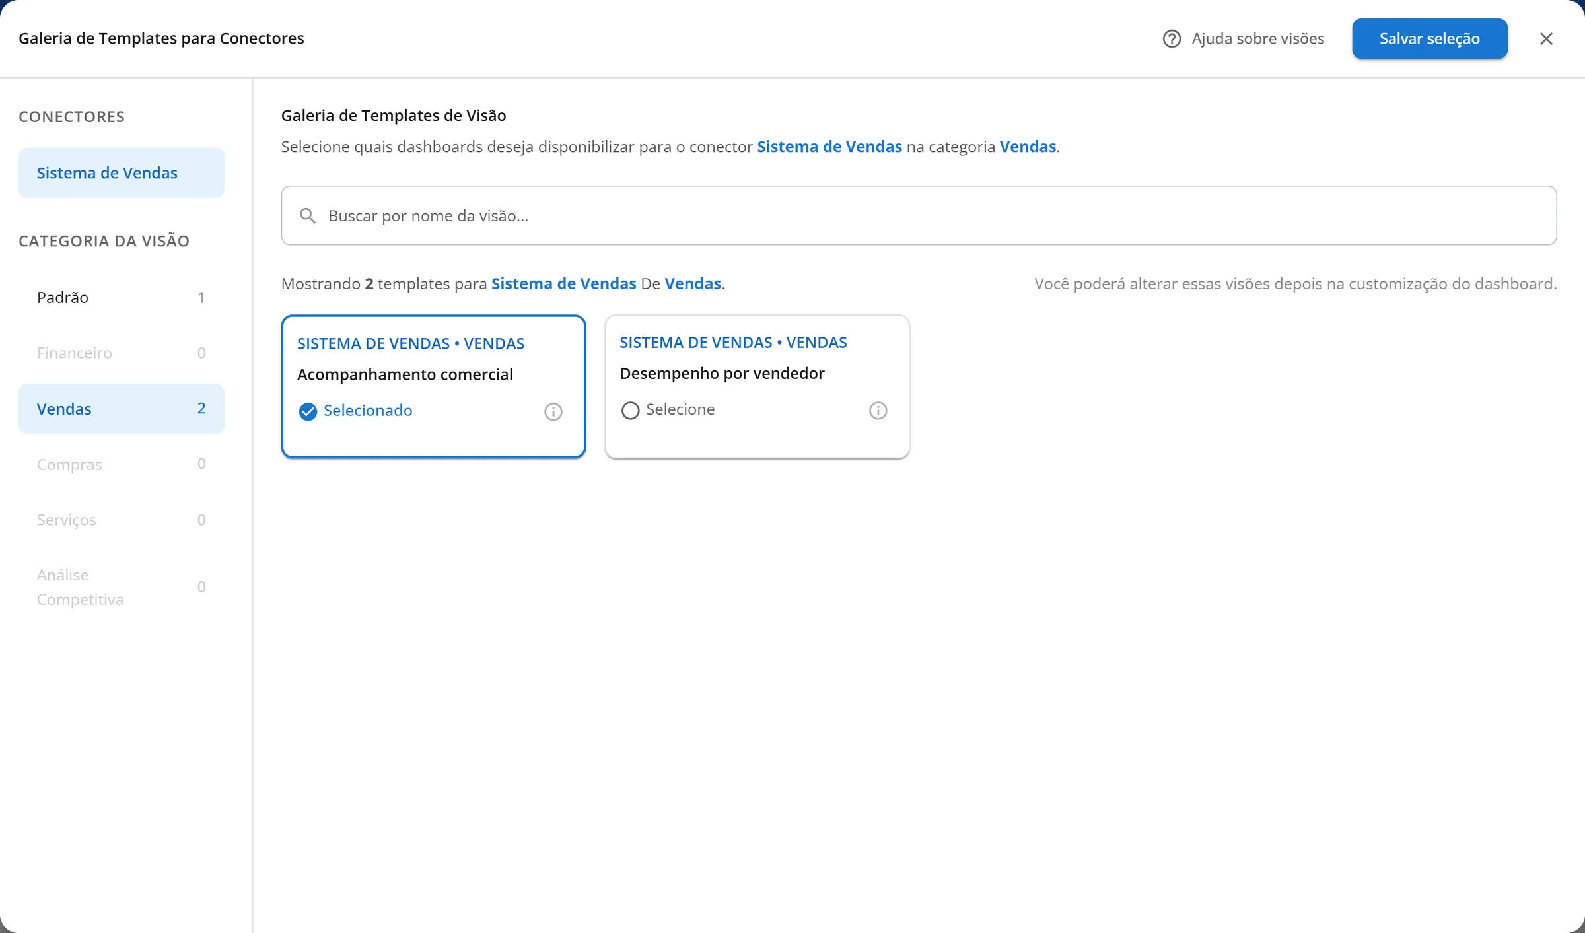This screenshot has width=1585, height=933.
Task: Click the Sistema de Vendas link in description
Action: [829, 147]
